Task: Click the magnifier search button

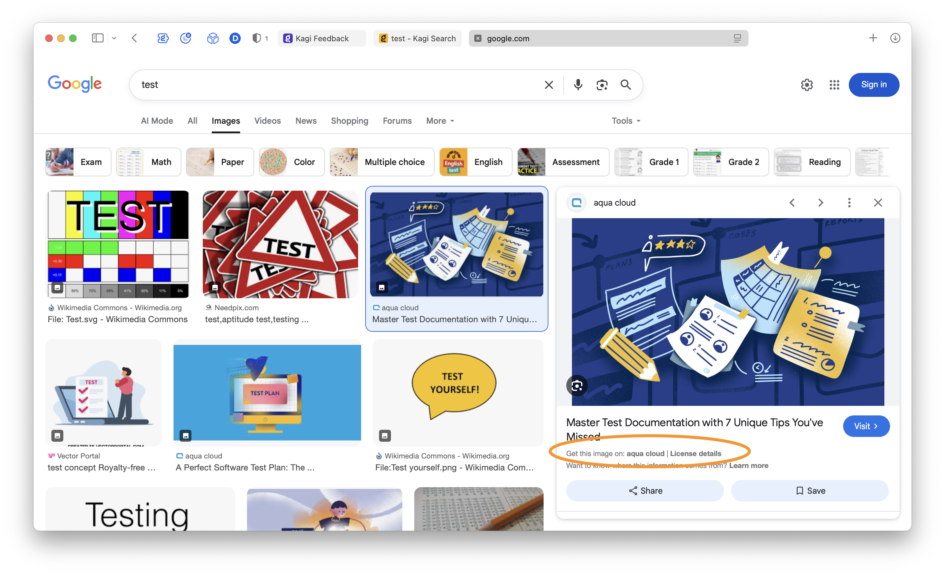Action: click(625, 85)
